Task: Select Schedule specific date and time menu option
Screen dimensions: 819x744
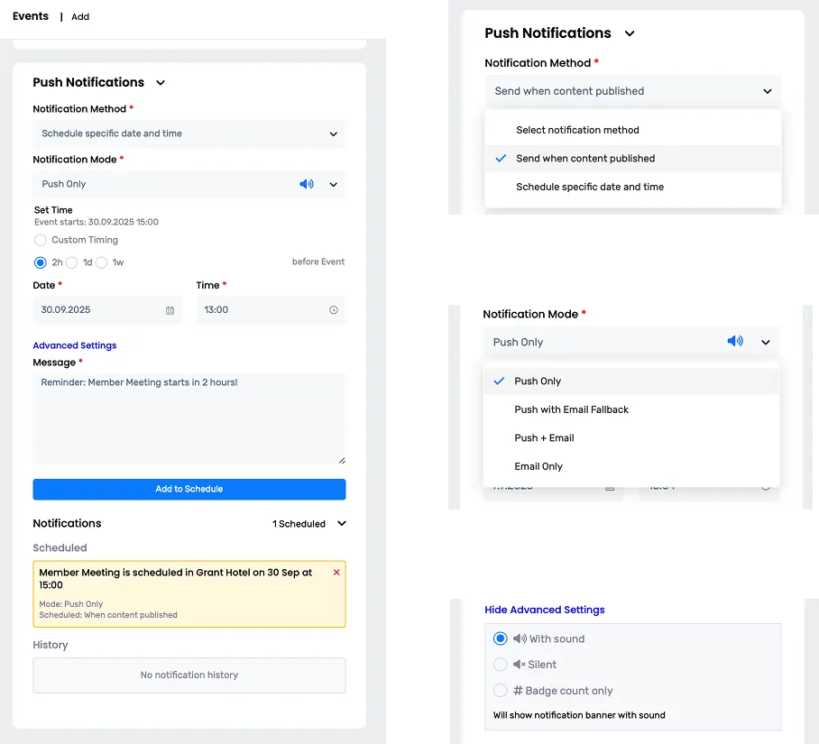Action: 589,187
